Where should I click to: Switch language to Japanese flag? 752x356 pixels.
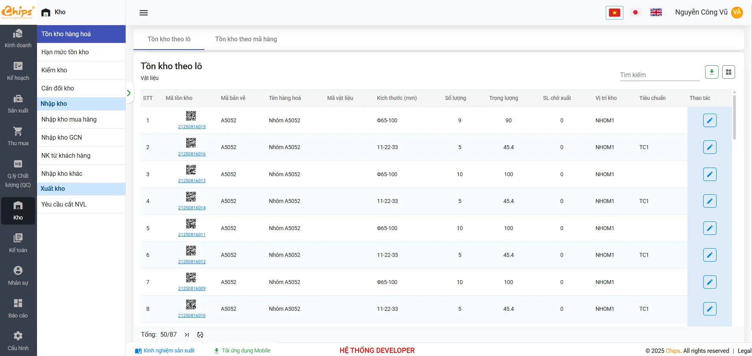(635, 13)
